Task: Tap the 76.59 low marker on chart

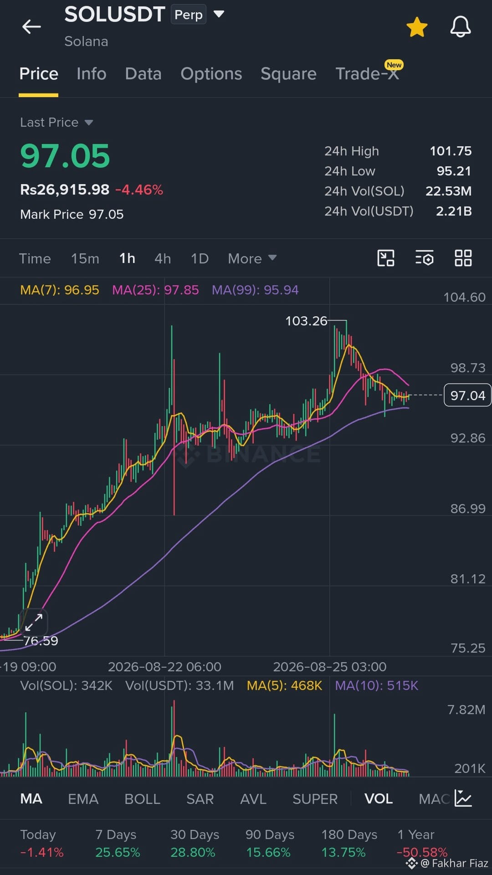Action: (41, 641)
